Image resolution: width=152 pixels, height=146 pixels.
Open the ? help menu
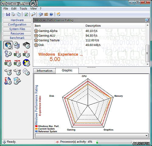point(41,9)
